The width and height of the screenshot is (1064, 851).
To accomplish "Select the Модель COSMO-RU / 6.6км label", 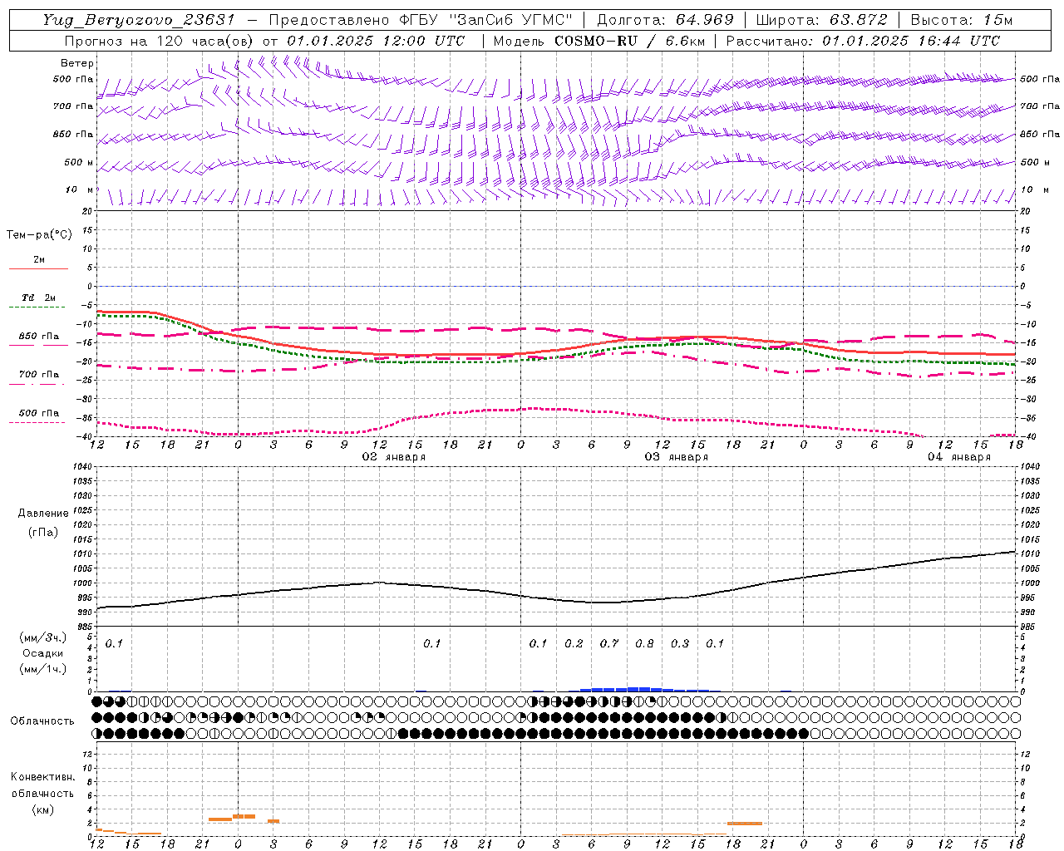I will [599, 41].
